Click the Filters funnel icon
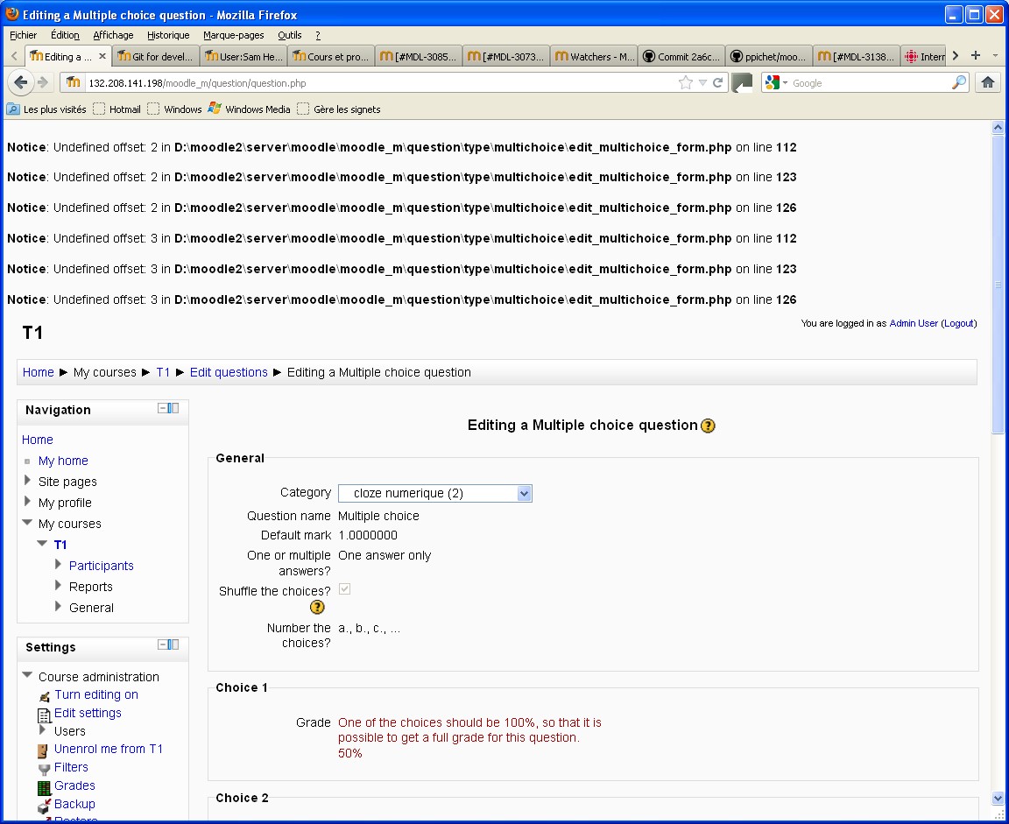1009x824 pixels. [45, 769]
